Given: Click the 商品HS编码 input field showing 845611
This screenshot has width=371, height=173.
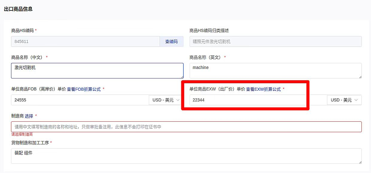Looking at the screenshot, I should (x=85, y=41).
